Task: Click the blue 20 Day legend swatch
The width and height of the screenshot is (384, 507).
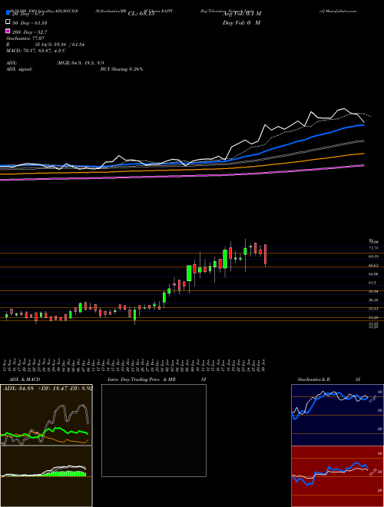Action: coord(8,13)
